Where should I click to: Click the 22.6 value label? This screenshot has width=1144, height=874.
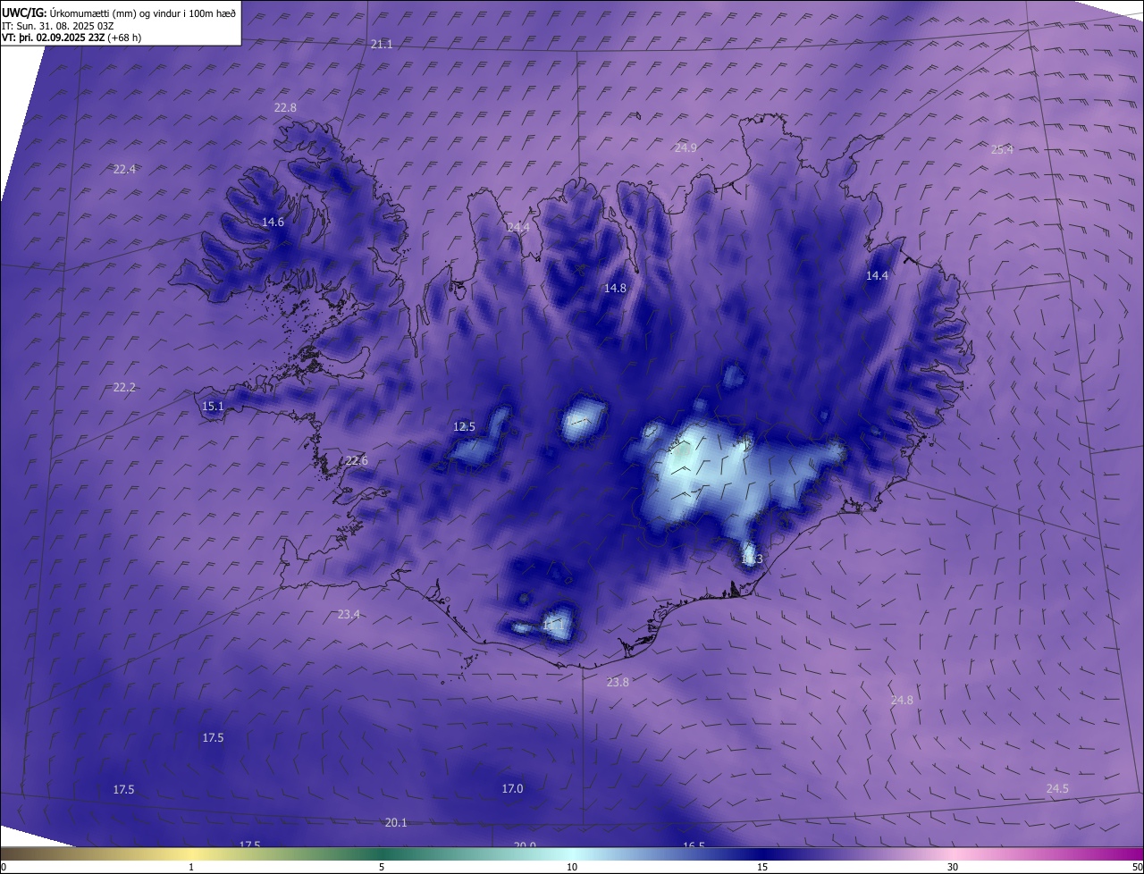(356, 460)
